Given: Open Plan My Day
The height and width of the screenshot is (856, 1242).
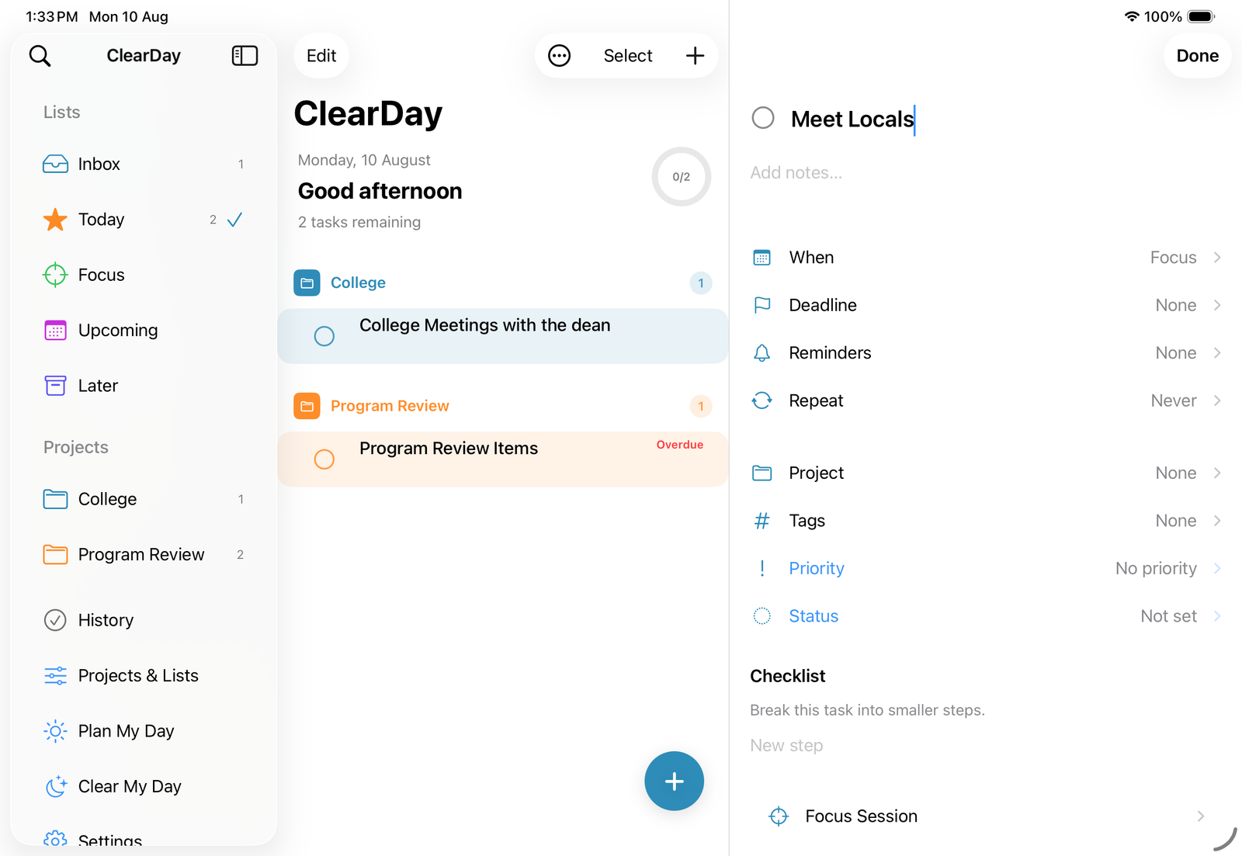Looking at the screenshot, I should tap(144, 731).
